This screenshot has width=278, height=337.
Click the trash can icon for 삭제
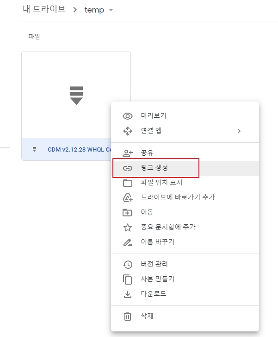pos(128,316)
